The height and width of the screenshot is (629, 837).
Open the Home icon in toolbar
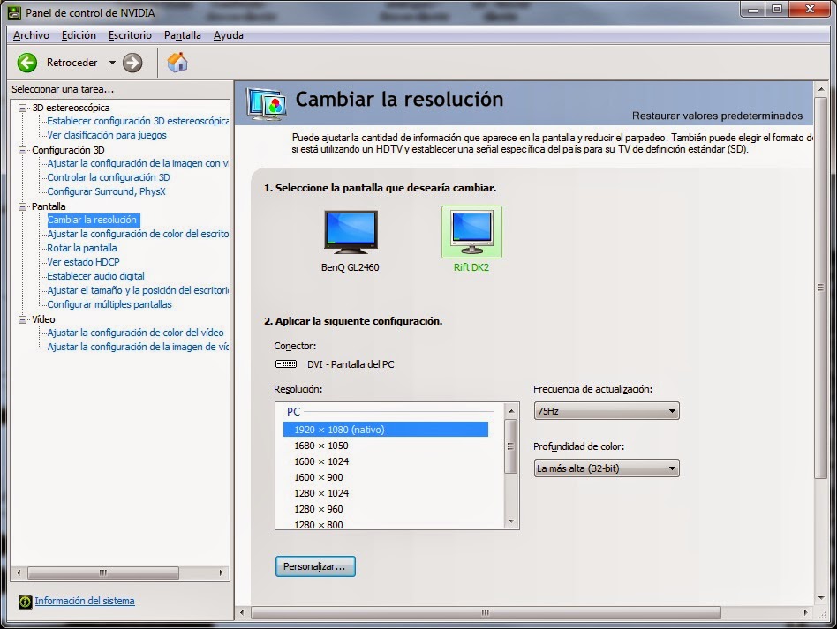pyautogui.click(x=177, y=62)
